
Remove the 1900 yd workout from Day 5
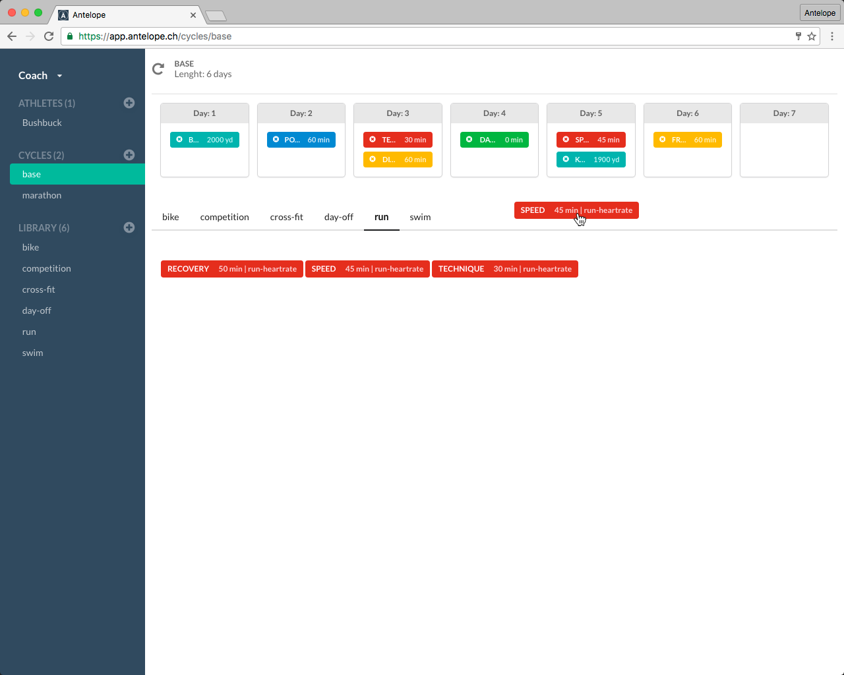point(566,160)
